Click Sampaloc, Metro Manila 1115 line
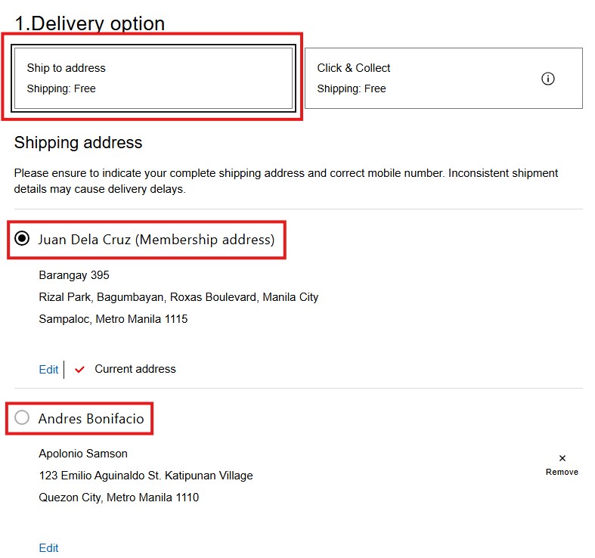Image resolution: width=595 pixels, height=558 pixels. click(x=113, y=319)
